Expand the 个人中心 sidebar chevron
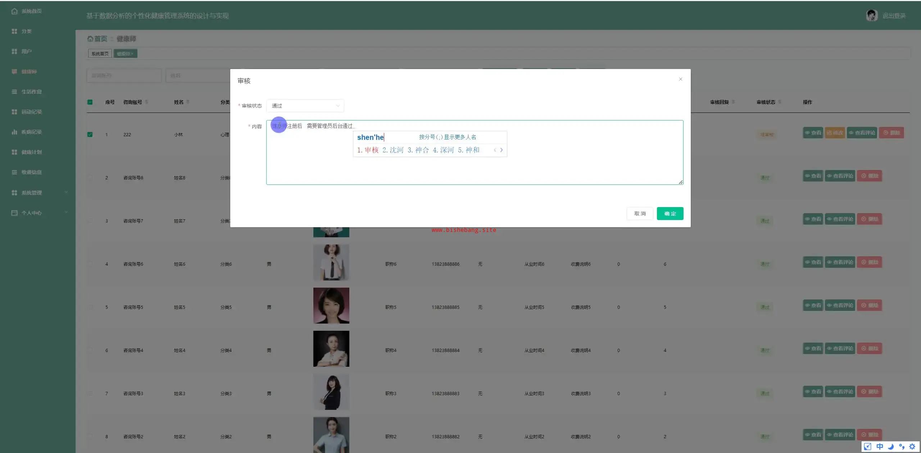Screen dimensions: 921x453 point(66,212)
